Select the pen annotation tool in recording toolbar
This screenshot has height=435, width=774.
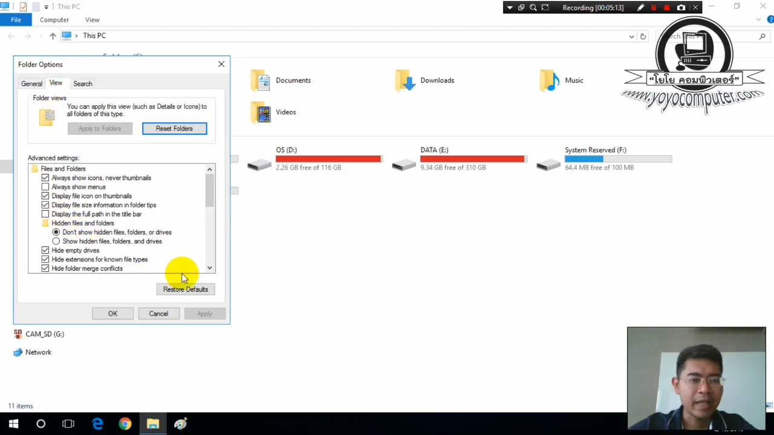point(641,7)
